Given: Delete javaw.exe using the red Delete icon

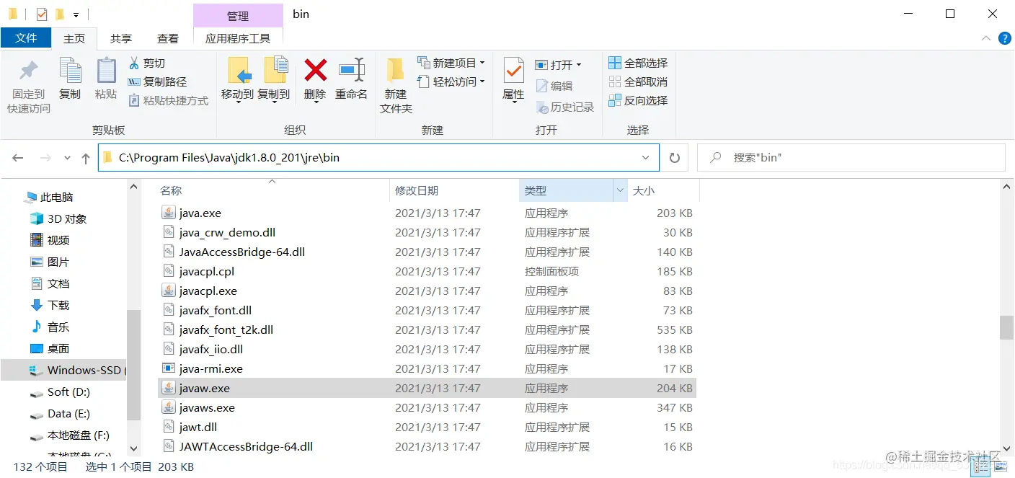Looking at the screenshot, I should [x=314, y=81].
